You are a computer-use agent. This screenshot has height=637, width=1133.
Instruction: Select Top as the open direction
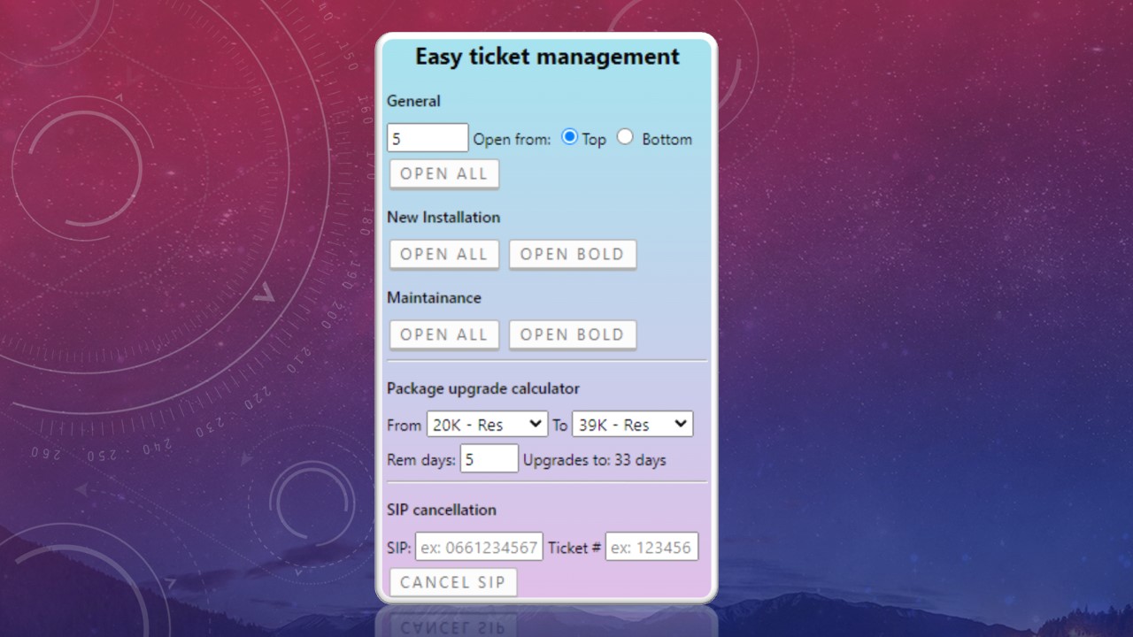click(x=568, y=137)
